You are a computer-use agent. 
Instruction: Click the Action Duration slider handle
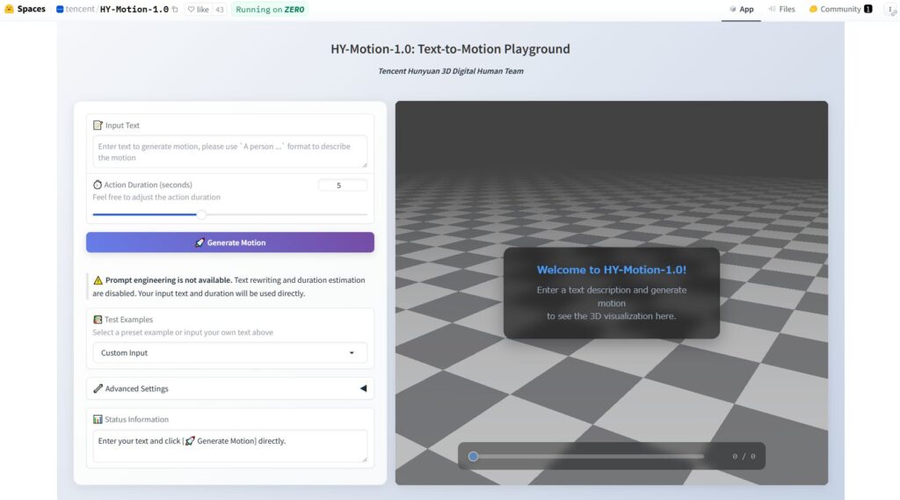click(201, 214)
